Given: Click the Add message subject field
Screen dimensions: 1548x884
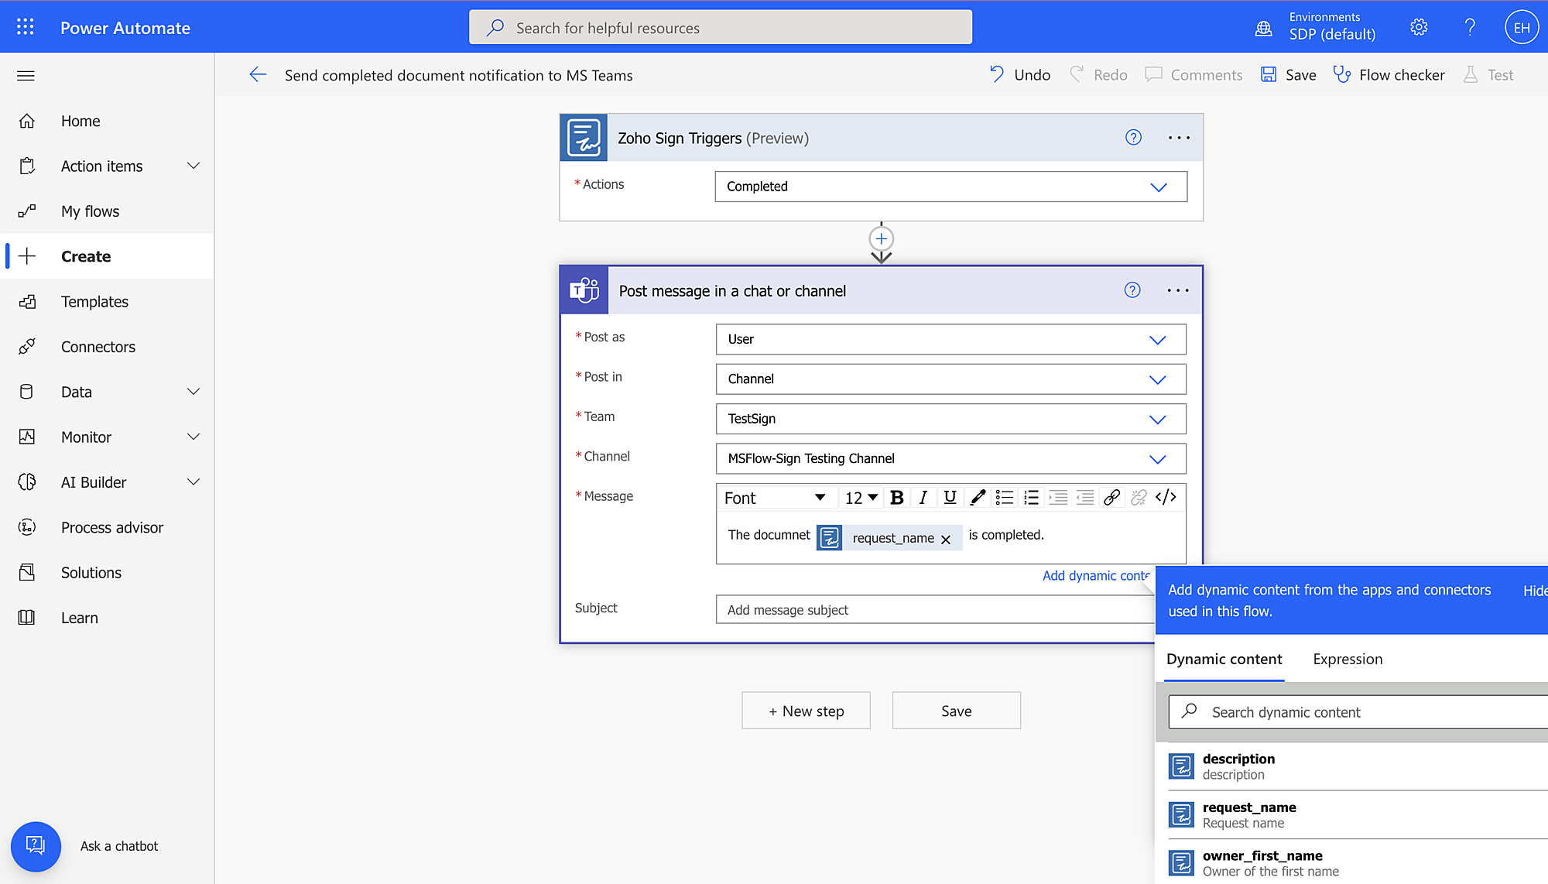Looking at the screenshot, I should (x=935, y=610).
